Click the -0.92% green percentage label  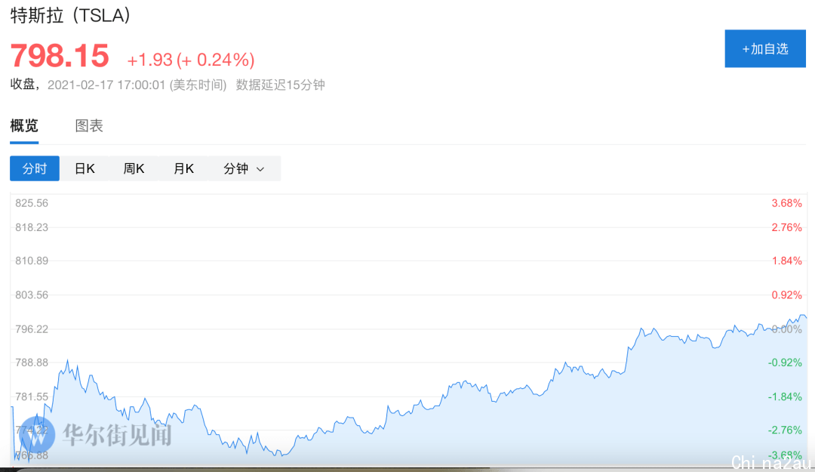pos(785,362)
